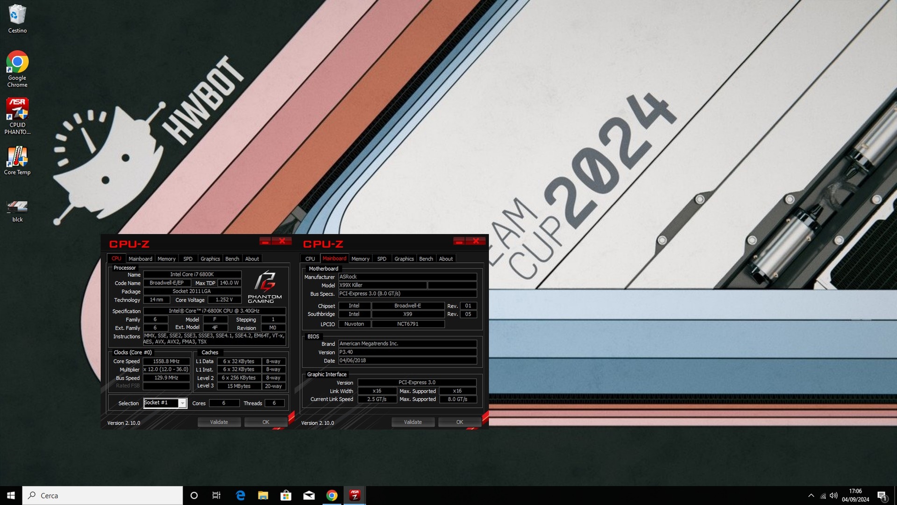The image size is (897, 505).
Task: Click the BIOS Date field 04/06/2018
Action: click(x=407, y=361)
